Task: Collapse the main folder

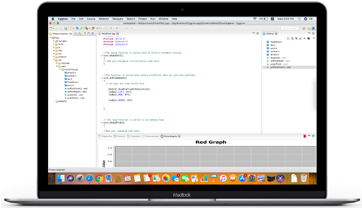Action: 57,66
